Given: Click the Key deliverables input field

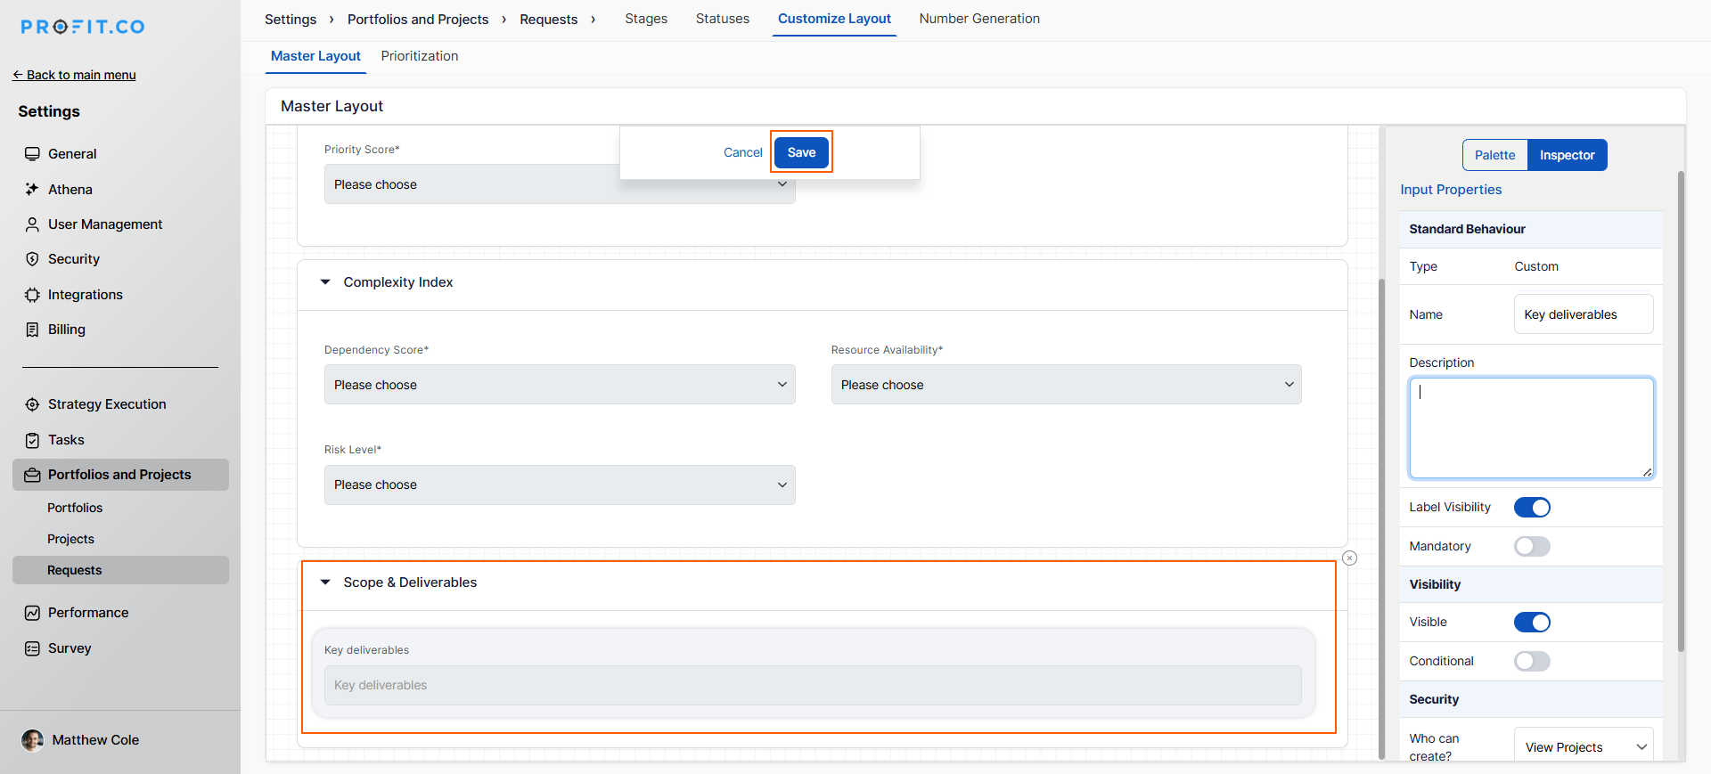Looking at the screenshot, I should [x=813, y=685].
